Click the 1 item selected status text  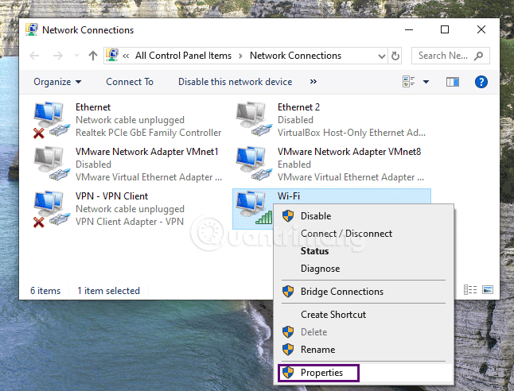(108, 291)
